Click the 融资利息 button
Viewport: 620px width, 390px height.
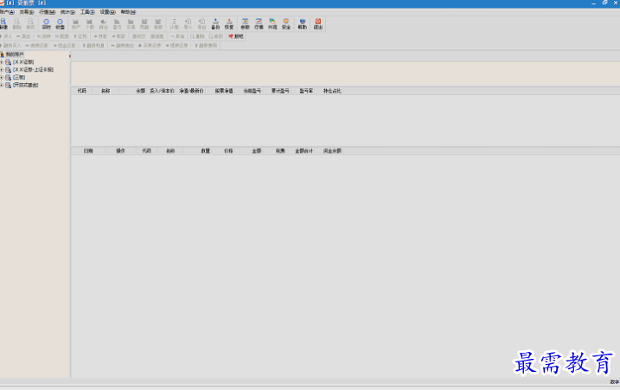pyautogui.click(x=93, y=46)
